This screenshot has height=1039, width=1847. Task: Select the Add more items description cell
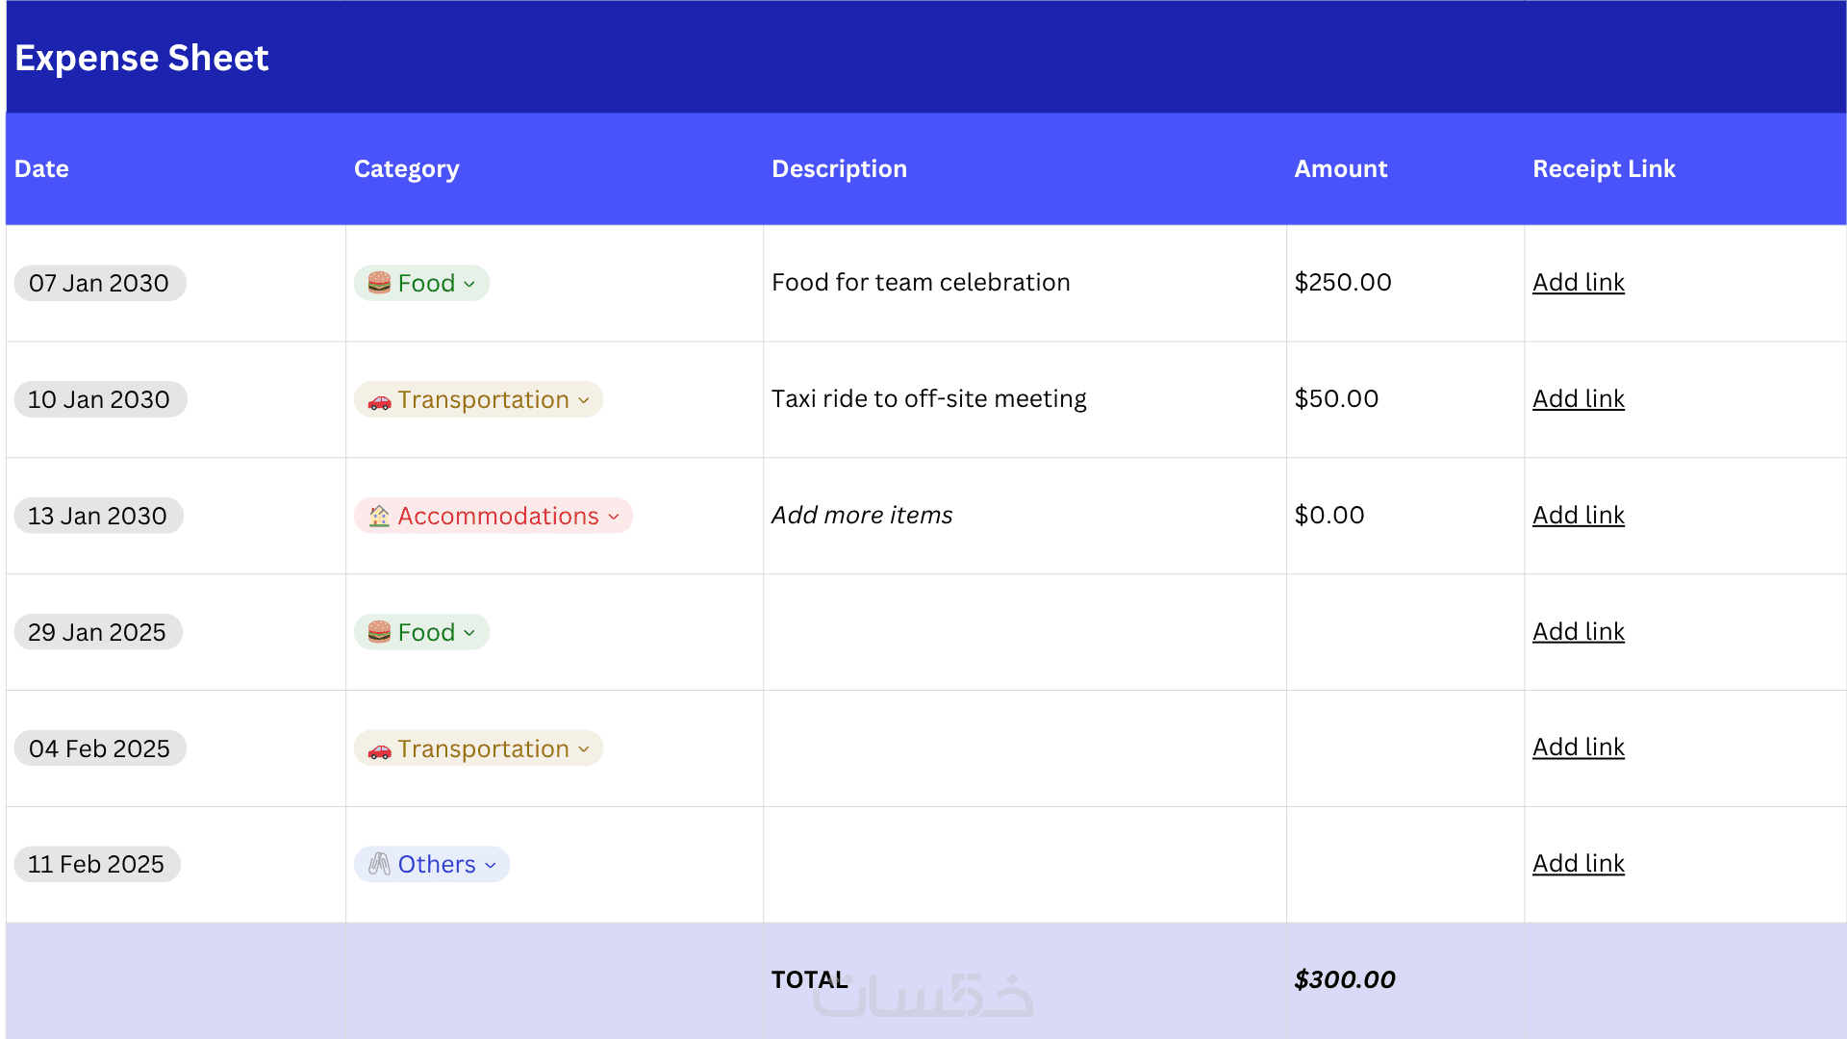(862, 515)
